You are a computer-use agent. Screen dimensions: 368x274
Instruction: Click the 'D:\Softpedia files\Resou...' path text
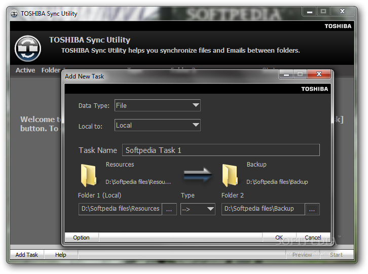138,182
